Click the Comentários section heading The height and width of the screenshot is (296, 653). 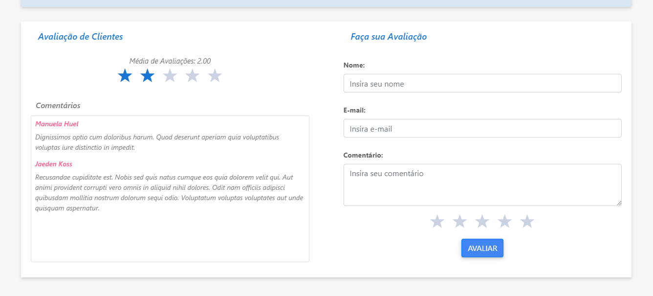pos(58,105)
